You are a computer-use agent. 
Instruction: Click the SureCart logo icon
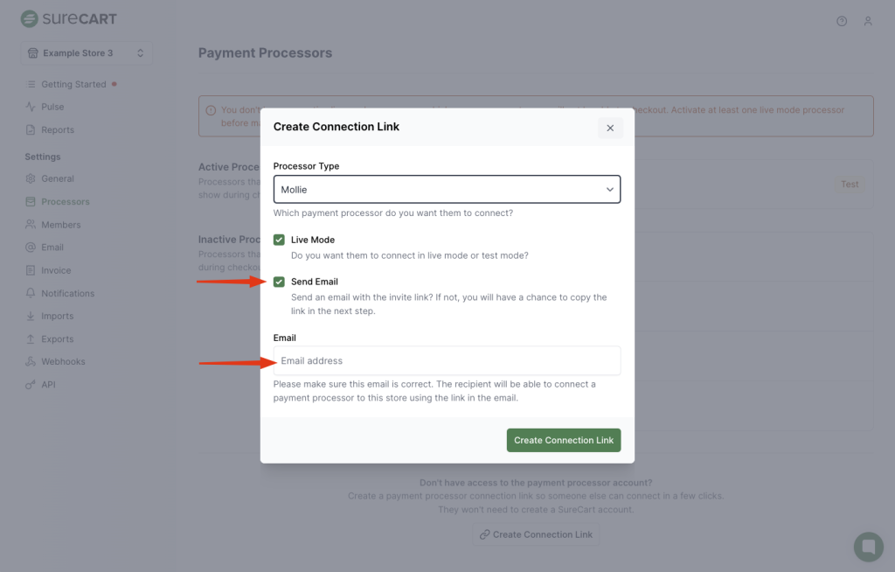[29, 18]
